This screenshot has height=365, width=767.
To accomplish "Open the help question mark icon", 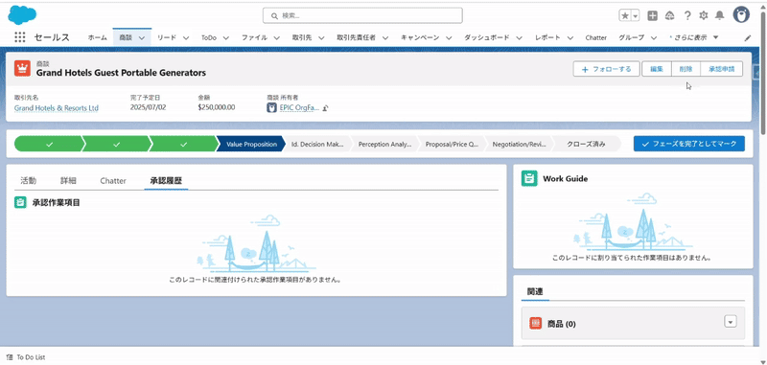I will [x=687, y=15].
